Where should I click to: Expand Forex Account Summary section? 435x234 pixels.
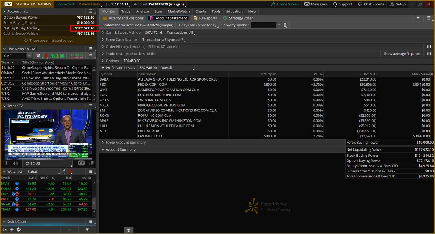103,143
